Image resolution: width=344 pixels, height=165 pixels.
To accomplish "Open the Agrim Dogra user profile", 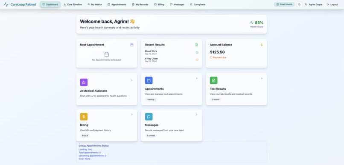I will click(313, 4).
